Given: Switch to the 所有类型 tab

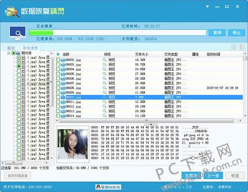Looking at the screenshot, I should (x=30, y=48).
